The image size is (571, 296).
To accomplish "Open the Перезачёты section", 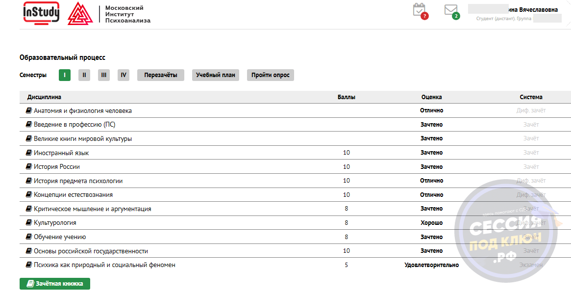I will [x=160, y=75].
